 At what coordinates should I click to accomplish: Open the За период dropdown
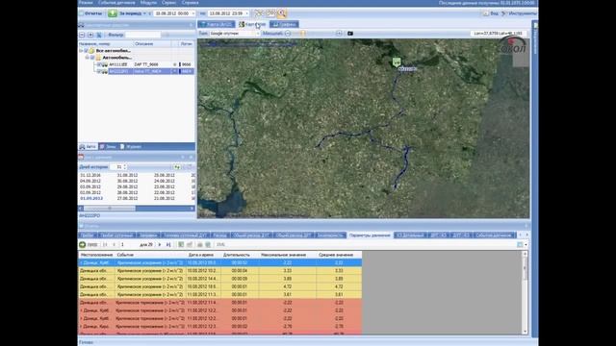tap(133, 13)
